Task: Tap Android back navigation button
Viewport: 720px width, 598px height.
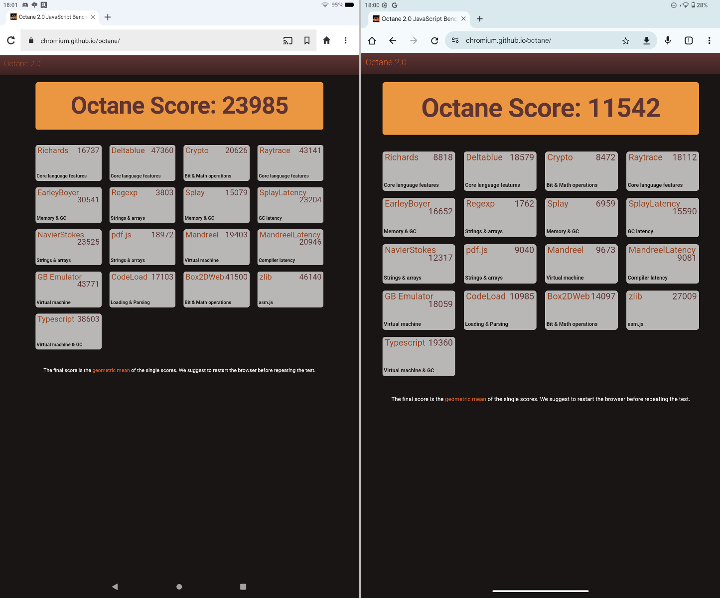Action: pos(115,587)
